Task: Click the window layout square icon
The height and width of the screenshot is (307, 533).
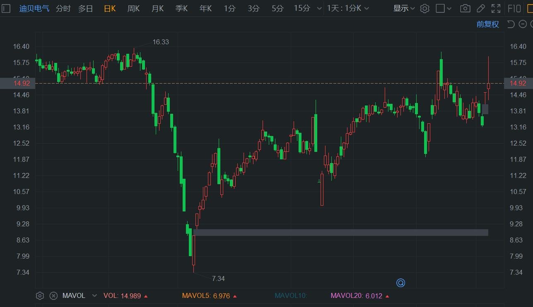Action: [440, 8]
